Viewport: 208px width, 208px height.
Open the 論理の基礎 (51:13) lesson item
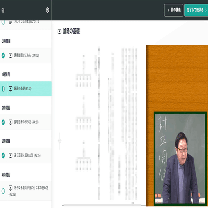point(26,89)
